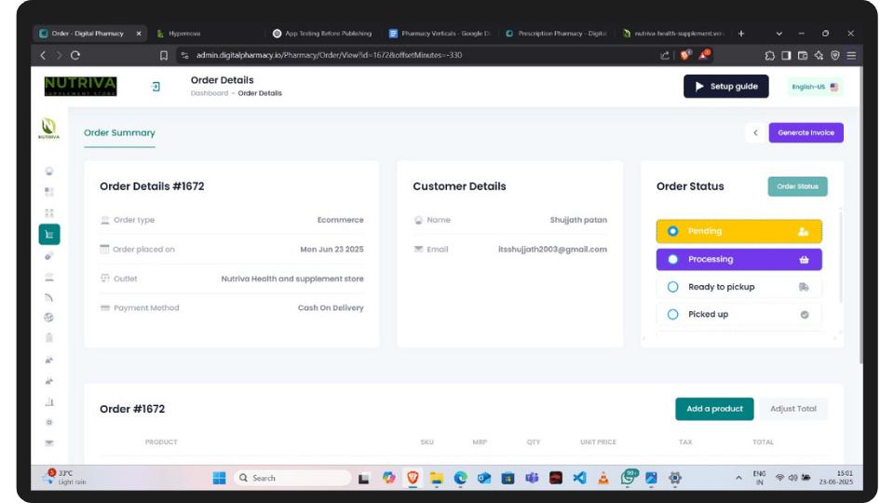Click the Add a product button

(714, 409)
